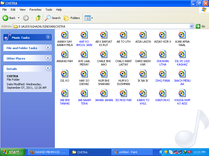Expand the Music Tasks panel
Viewport: 209px width, 156px height.
click(48, 37)
